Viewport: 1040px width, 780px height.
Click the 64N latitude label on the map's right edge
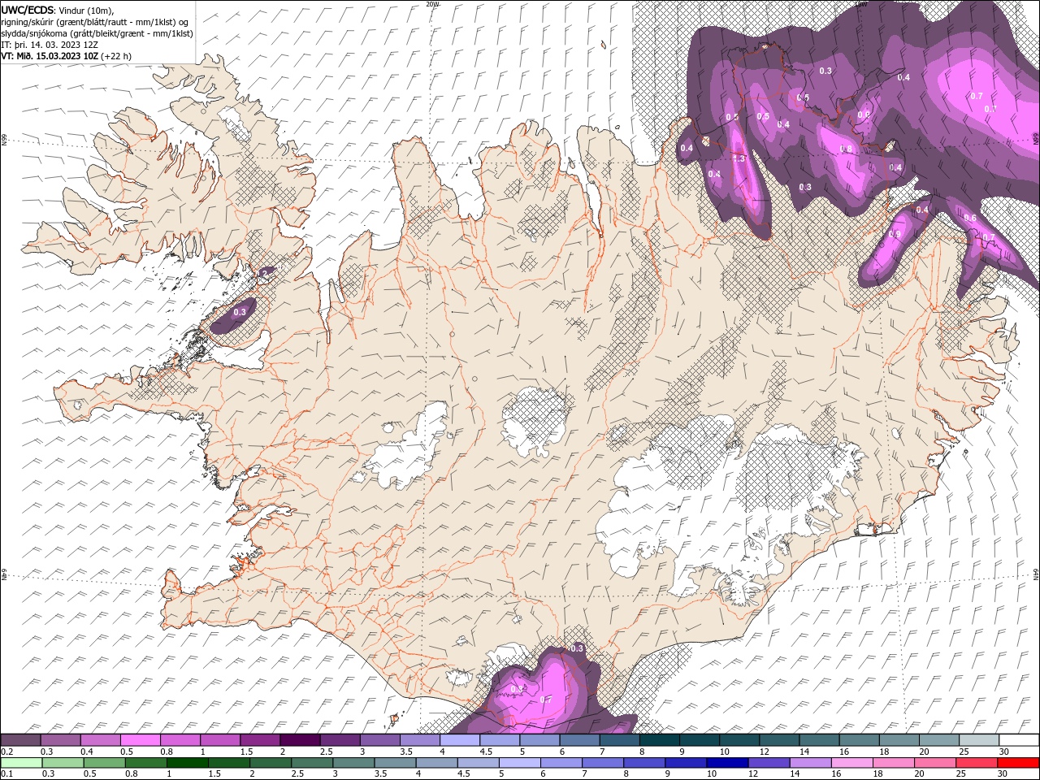pyautogui.click(x=1036, y=574)
